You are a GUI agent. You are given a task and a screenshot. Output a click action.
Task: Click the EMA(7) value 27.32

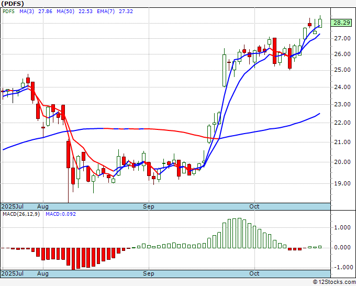click(x=126, y=12)
